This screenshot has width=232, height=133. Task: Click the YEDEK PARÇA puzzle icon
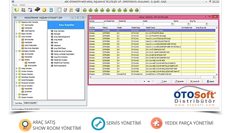(x=156, y=123)
